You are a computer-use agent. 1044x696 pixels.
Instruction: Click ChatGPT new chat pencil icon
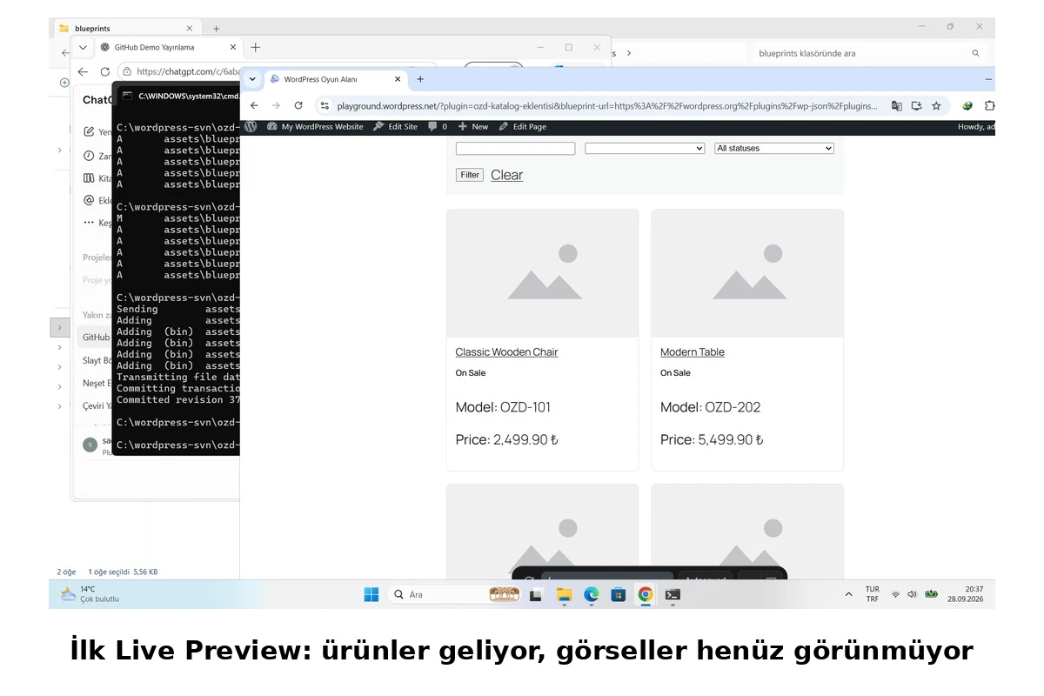pyautogui.click(x=89, y=132)
